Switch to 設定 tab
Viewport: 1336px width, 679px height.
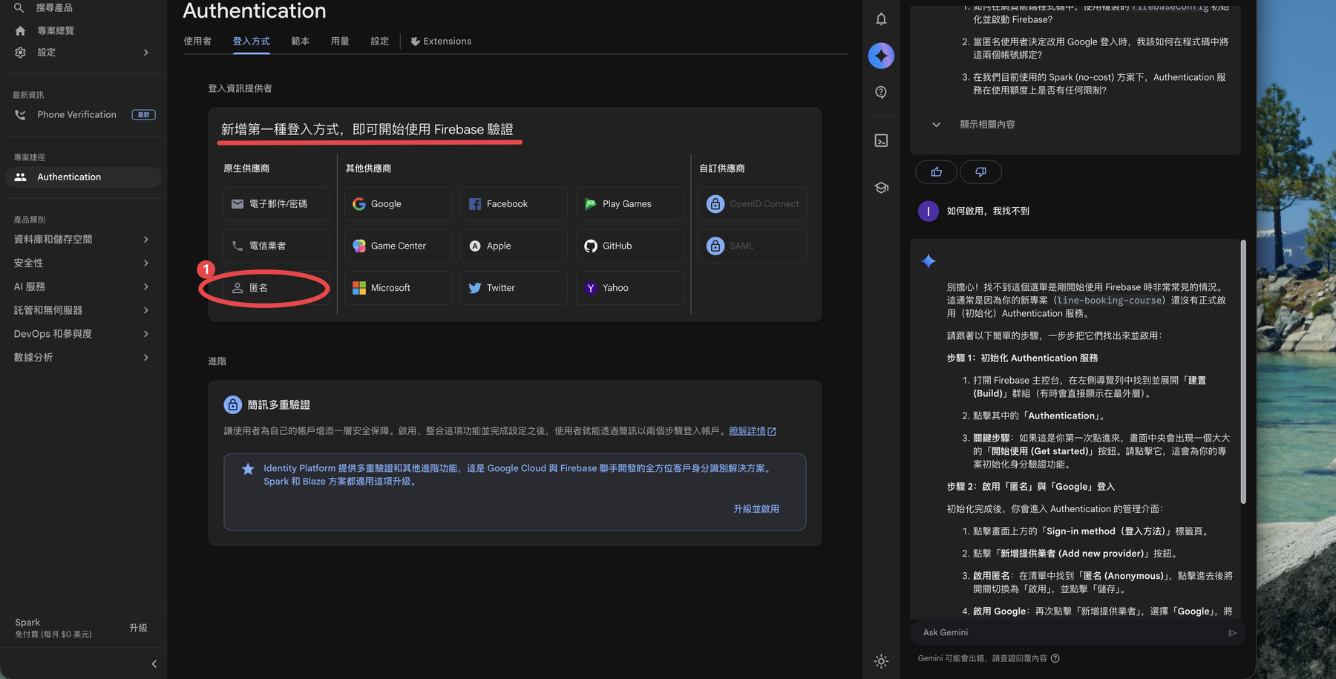point(380,41)
